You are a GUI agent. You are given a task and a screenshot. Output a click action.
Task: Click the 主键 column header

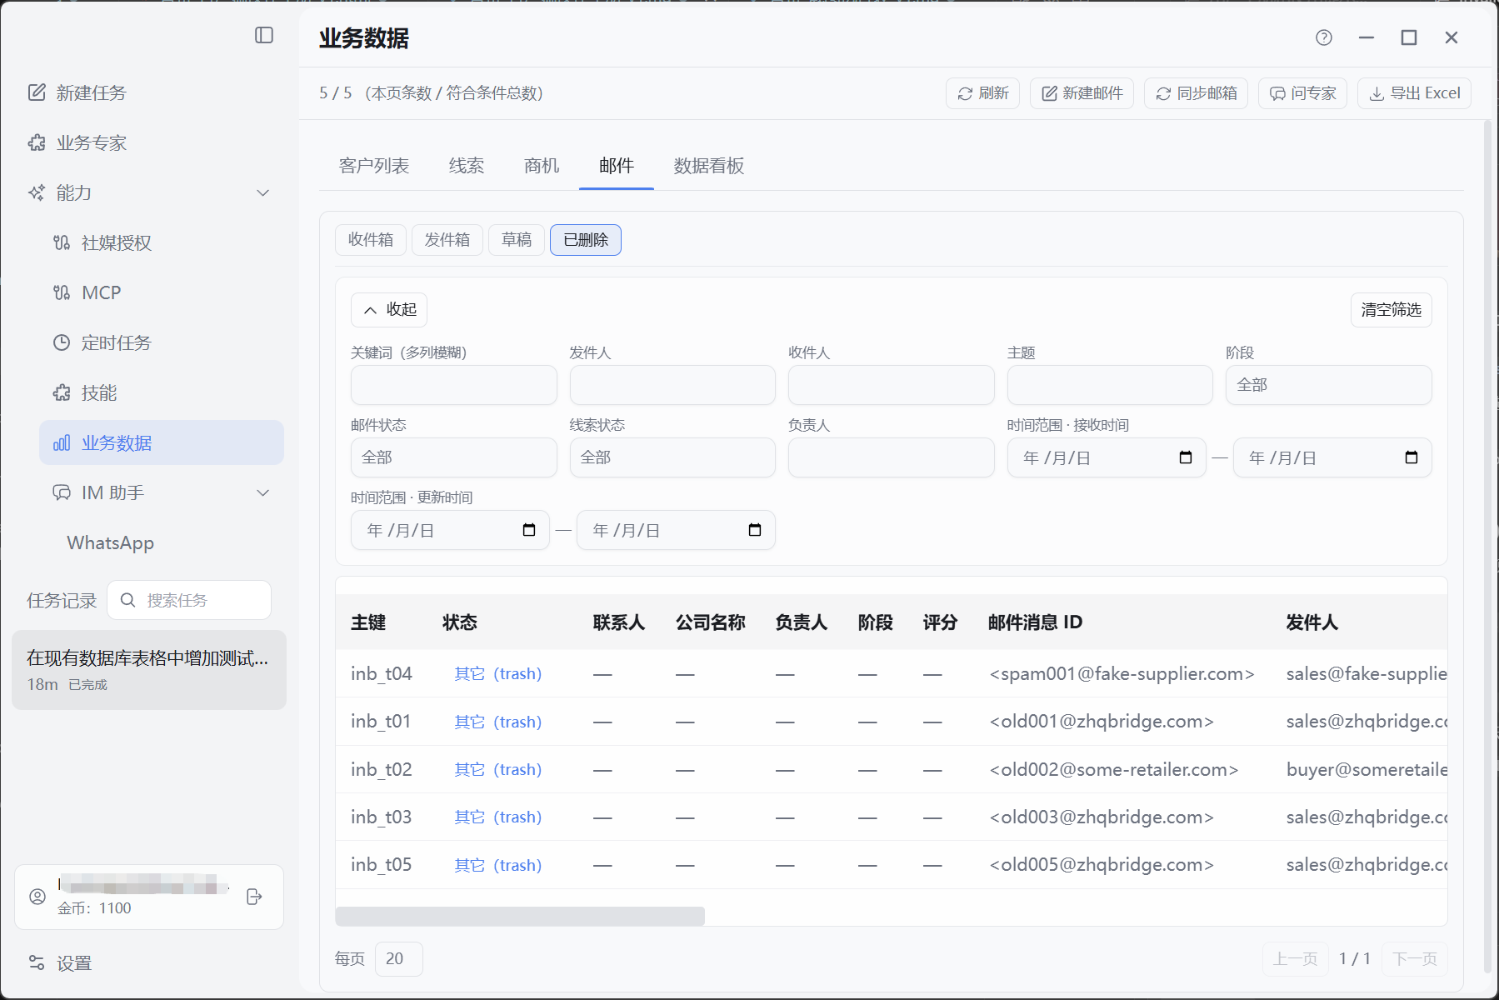(368, 622)
